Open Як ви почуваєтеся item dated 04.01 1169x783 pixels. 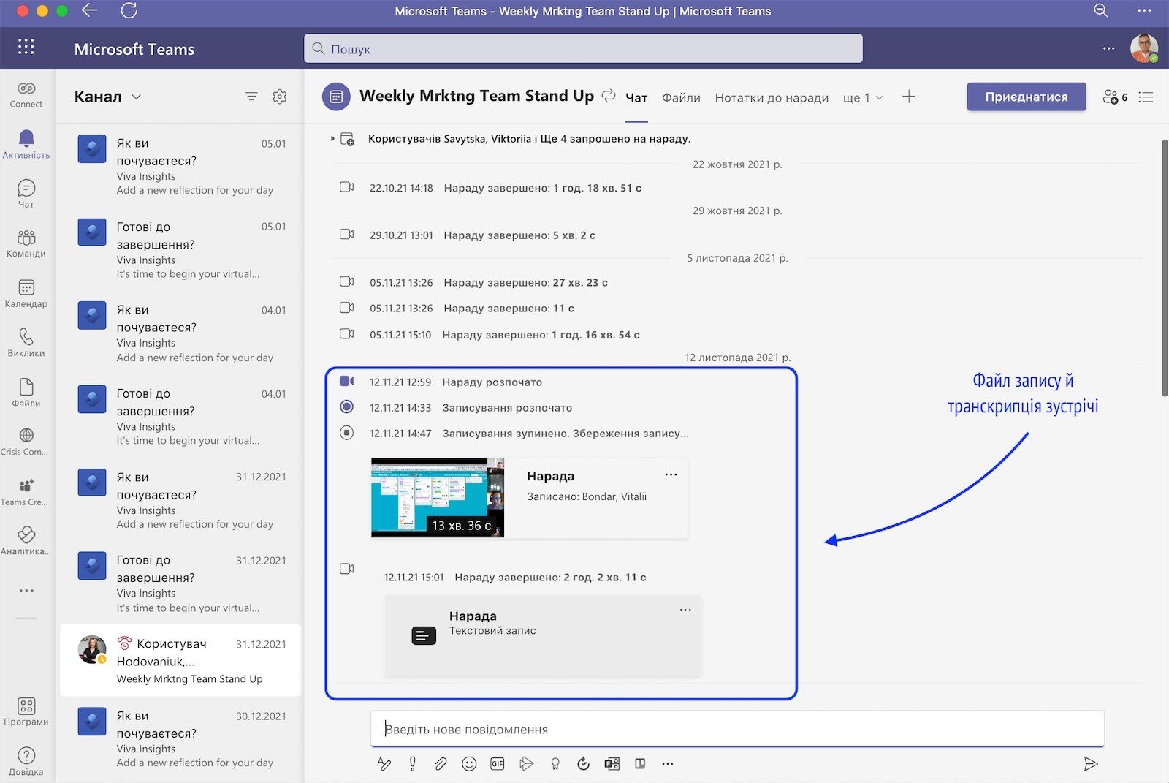point(180,333)
